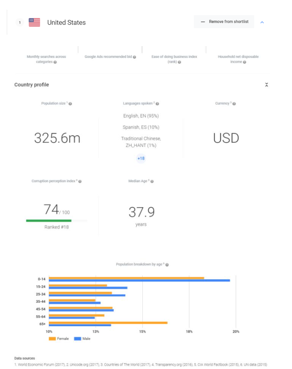Select Household net disposable income tab
292x369 pixels.
point(238,59)
